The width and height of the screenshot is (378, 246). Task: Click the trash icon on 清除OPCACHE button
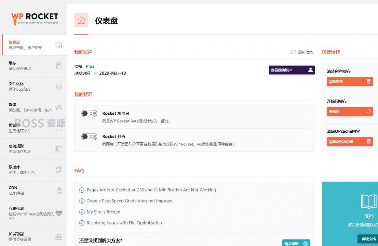click(x=368, y=141)
